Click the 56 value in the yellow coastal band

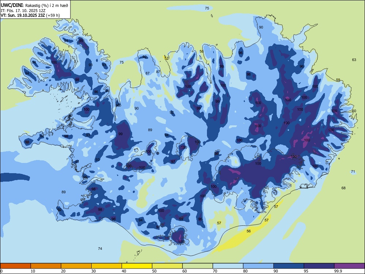point(249,231)
